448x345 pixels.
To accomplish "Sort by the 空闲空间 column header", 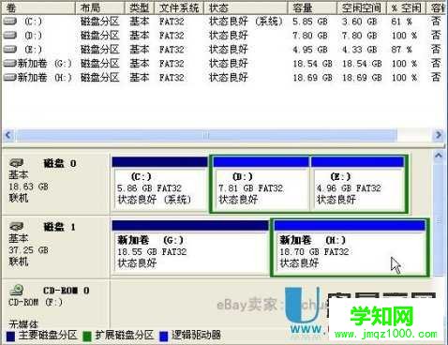I will (362, 7).
